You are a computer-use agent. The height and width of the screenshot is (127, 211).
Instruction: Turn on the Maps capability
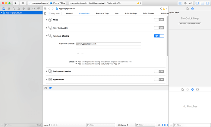pyautogui.click(x=159, y=20)
